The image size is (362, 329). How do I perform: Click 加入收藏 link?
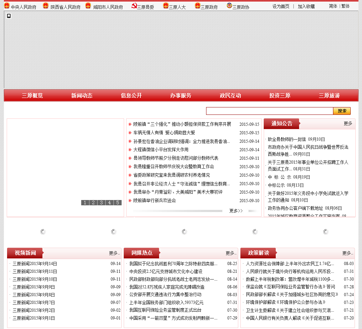click(x=306, y=6)
